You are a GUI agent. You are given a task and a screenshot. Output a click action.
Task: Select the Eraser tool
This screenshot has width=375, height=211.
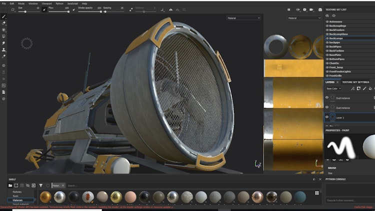point(4,23)
